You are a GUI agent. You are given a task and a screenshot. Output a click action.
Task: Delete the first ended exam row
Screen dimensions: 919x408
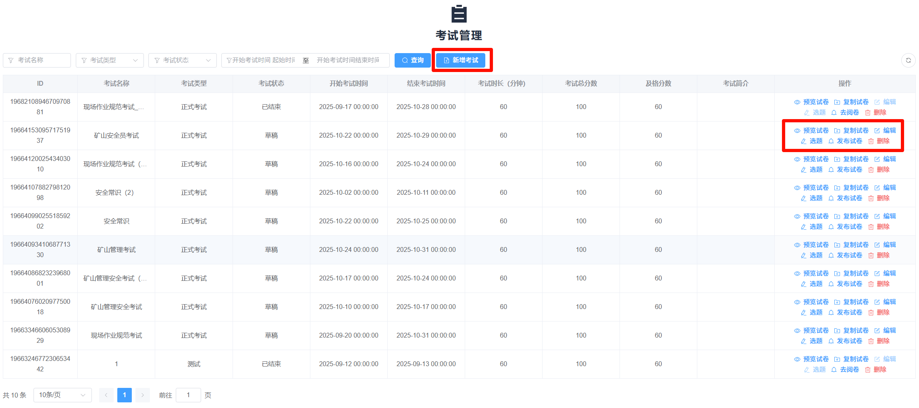click(x=876, y=112)
